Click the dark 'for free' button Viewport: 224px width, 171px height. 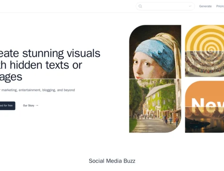coord(7,106)
